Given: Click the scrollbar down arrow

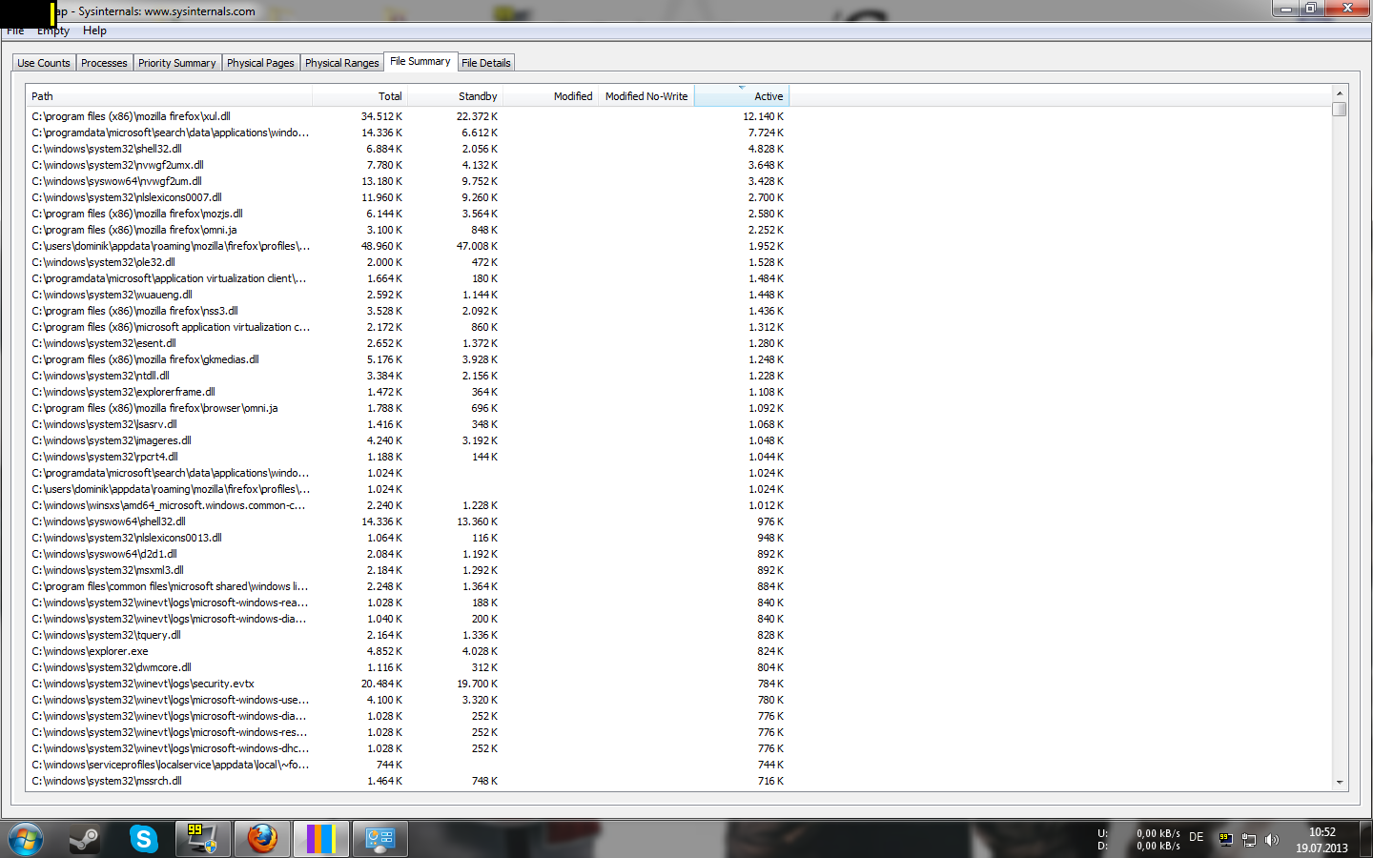Looking at the screenshot, I should (x=1340, y=782).
